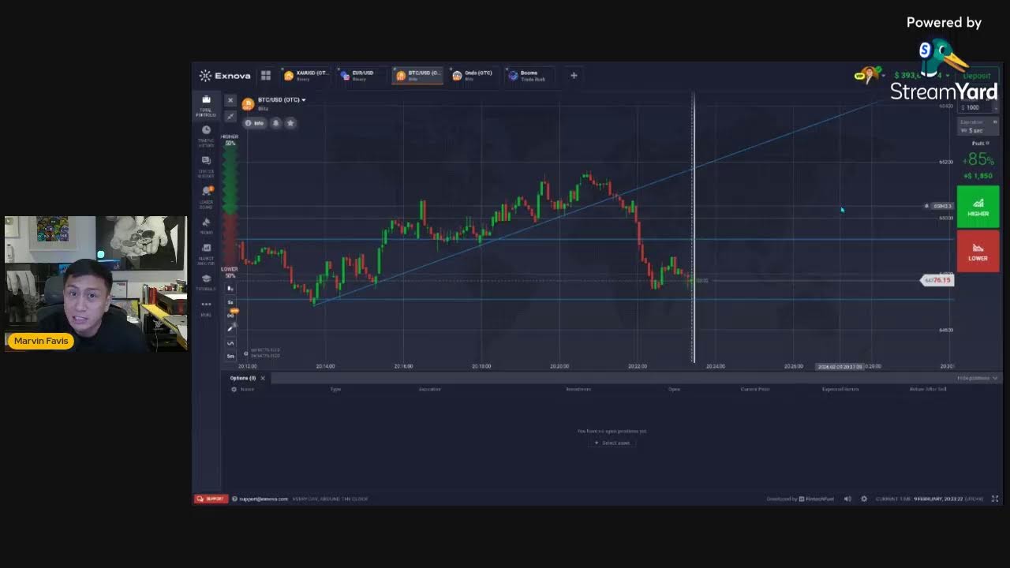Add BTC/USD to favorites with star
The width and height of the screenshot is (1010, 568).
tap(290, 123)
